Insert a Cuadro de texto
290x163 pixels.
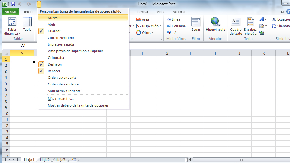tap(236, 26)
